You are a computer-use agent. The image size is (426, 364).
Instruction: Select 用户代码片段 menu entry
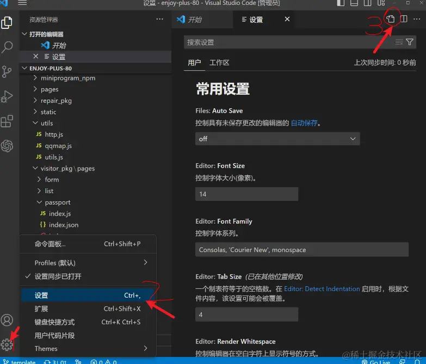[x=89, y=336]
